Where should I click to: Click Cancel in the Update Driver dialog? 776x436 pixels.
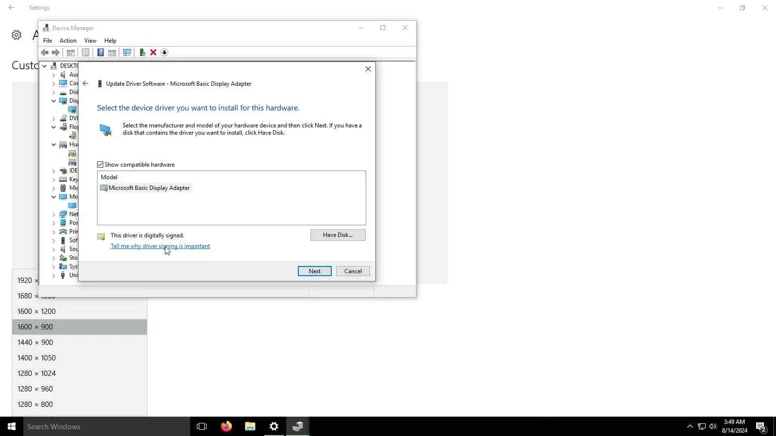click(353, 271)
